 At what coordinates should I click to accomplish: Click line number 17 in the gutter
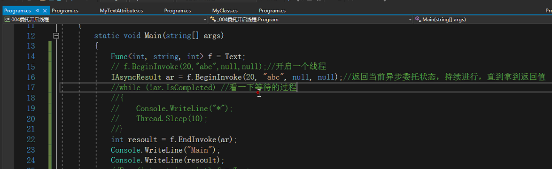[x=31, y=88]
